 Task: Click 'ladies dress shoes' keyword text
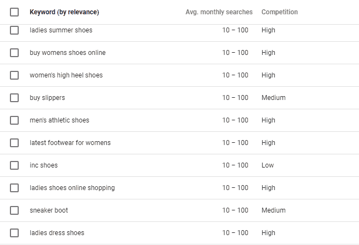click(x=57, y=233)
